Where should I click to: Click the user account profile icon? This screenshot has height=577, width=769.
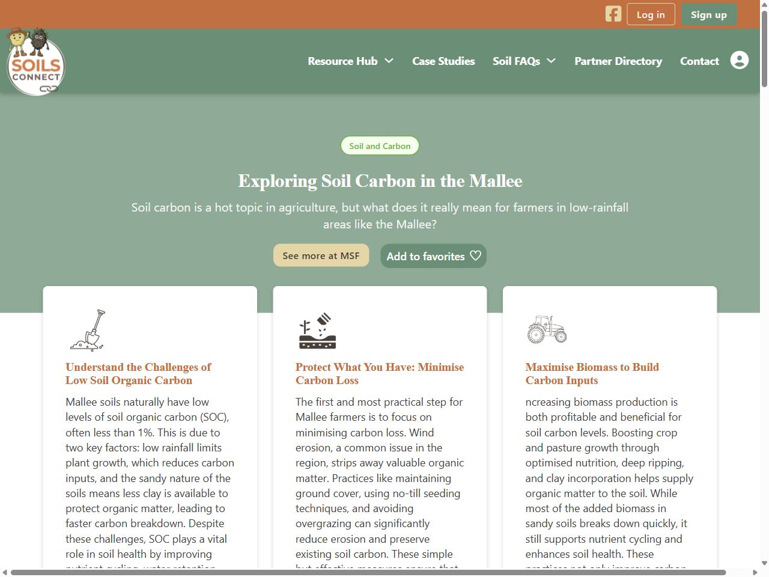tap(740, 60)
